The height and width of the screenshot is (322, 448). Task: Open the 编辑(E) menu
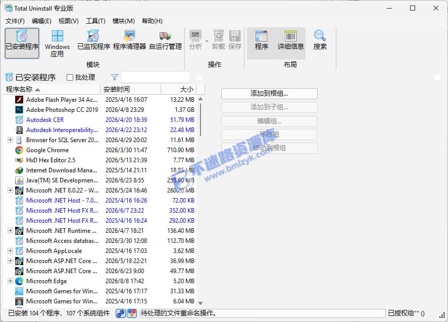pos(41,21)
